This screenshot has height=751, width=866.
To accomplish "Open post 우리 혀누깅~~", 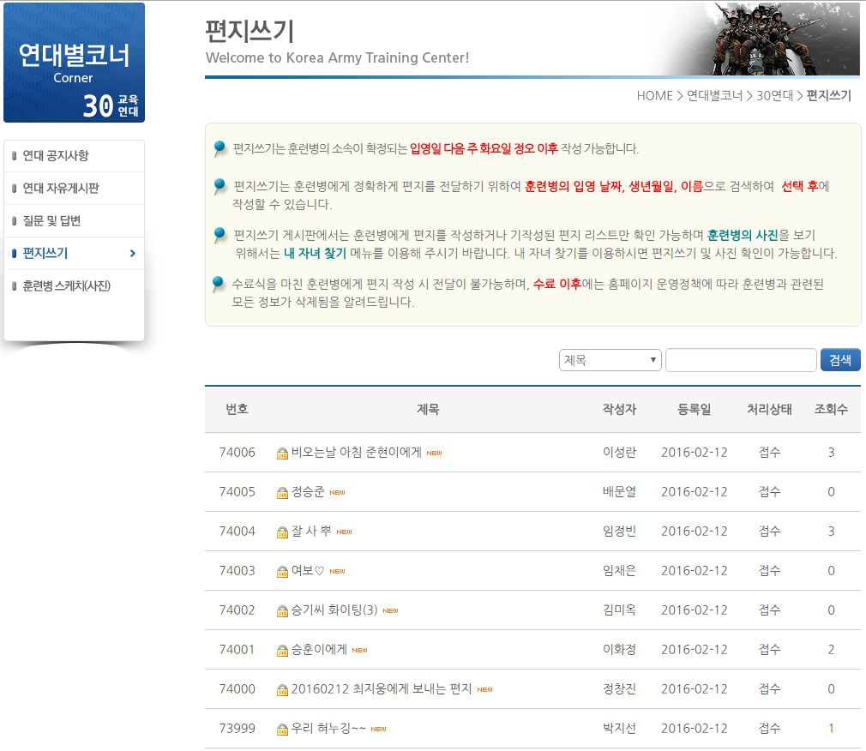I will 328,729.
